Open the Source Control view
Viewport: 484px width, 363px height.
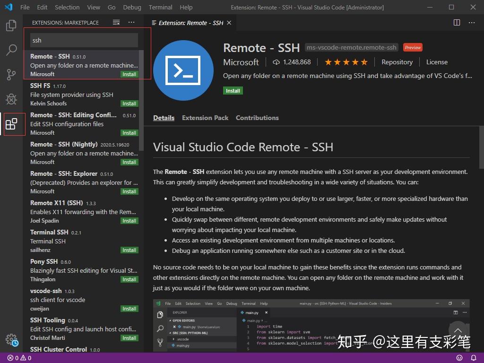point(10,75)
